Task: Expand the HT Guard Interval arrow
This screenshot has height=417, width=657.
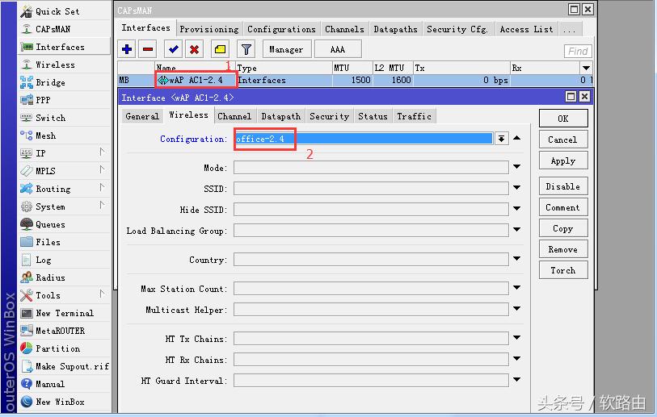Action: tap(517, 380)
